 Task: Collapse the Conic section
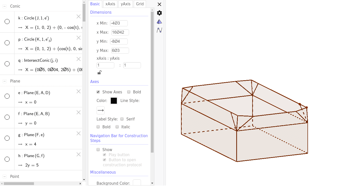pyautogui.click(x=4, y=6)
